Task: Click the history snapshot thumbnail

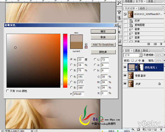Action: coord(131,14)
